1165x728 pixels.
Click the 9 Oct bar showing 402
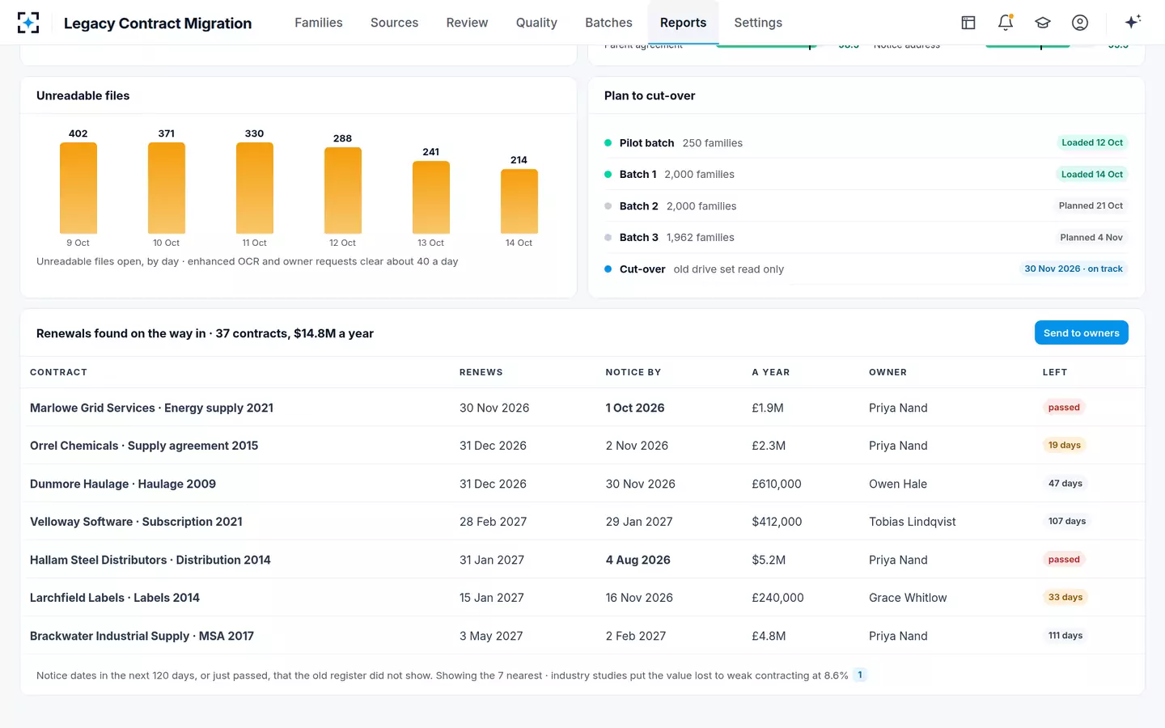[x=78, y=188]
